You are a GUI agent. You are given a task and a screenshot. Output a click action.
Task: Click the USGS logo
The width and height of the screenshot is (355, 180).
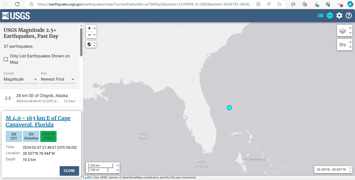point(16,16)
